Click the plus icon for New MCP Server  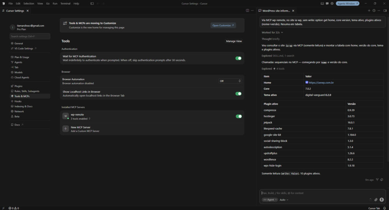click(65, 129)
